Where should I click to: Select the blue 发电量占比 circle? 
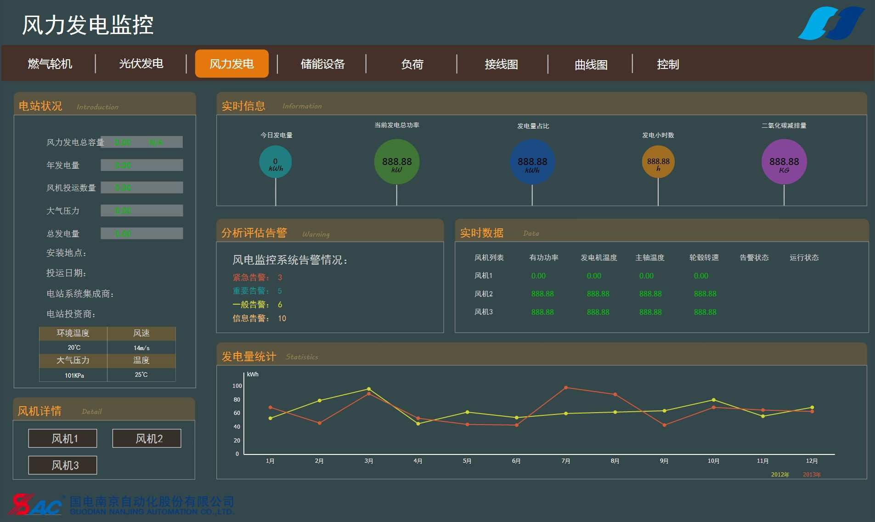click(x=532, y=162)
